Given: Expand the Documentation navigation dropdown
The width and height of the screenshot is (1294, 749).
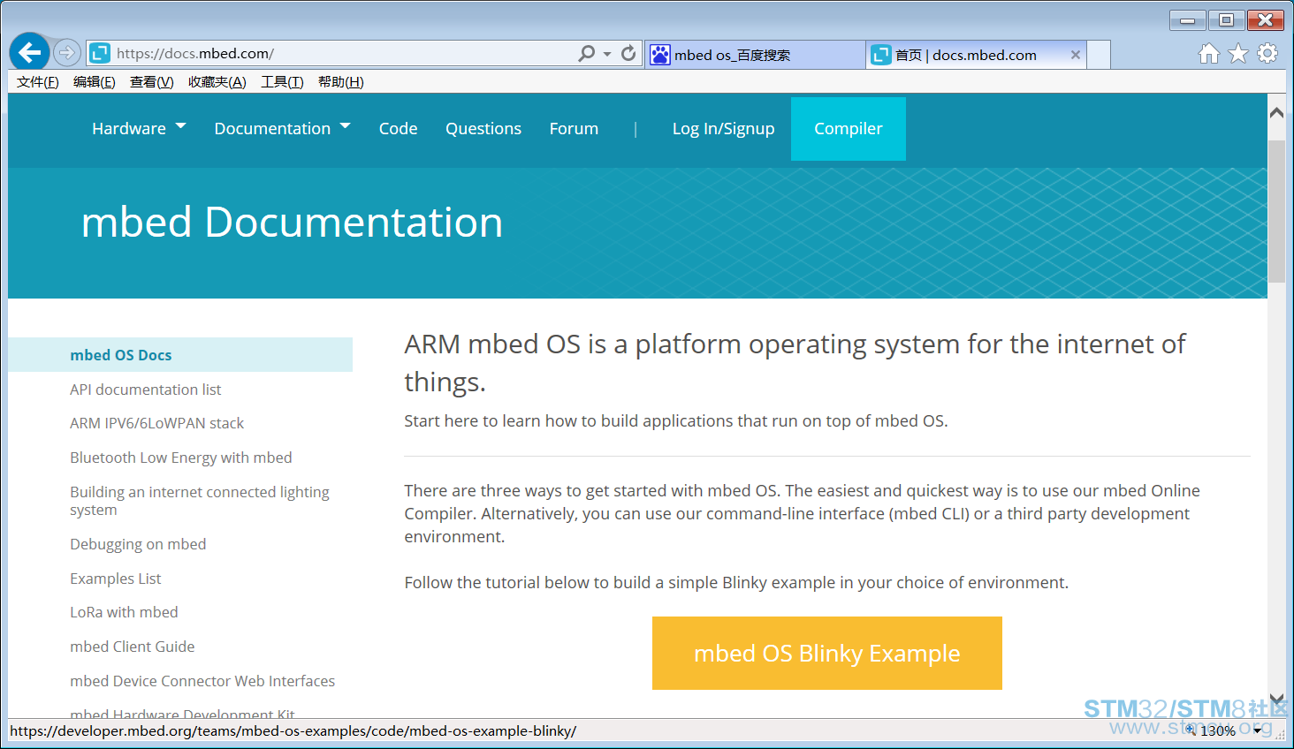Looking at the screenshot, I should tap(283, 129).
